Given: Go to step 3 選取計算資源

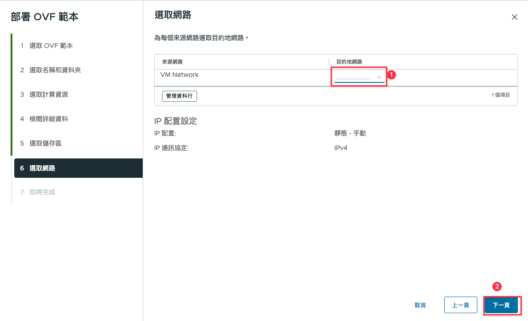Looking at the screenshot, I should click(44, 95).
